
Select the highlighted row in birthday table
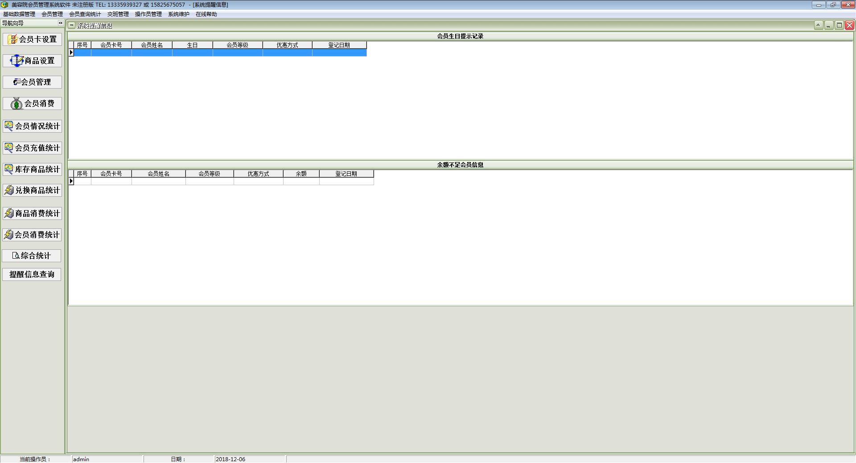coord(220,53)
